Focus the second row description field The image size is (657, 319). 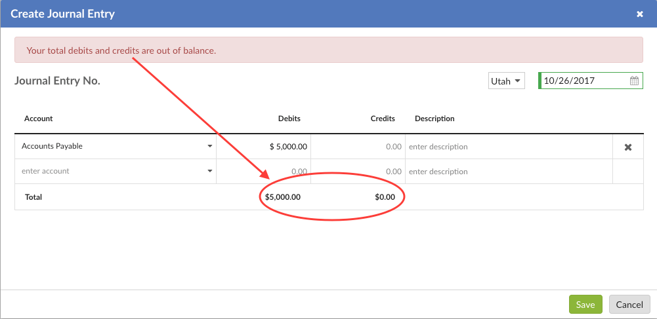click(509, 172)
